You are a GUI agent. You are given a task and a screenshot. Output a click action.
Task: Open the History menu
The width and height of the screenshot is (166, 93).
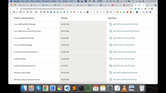tap(38, 1)
